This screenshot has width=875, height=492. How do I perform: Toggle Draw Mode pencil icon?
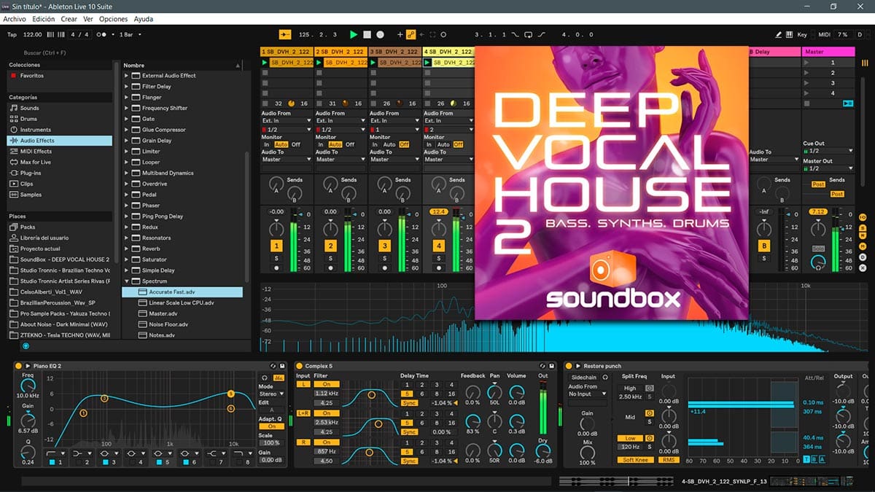coord(778,34)
